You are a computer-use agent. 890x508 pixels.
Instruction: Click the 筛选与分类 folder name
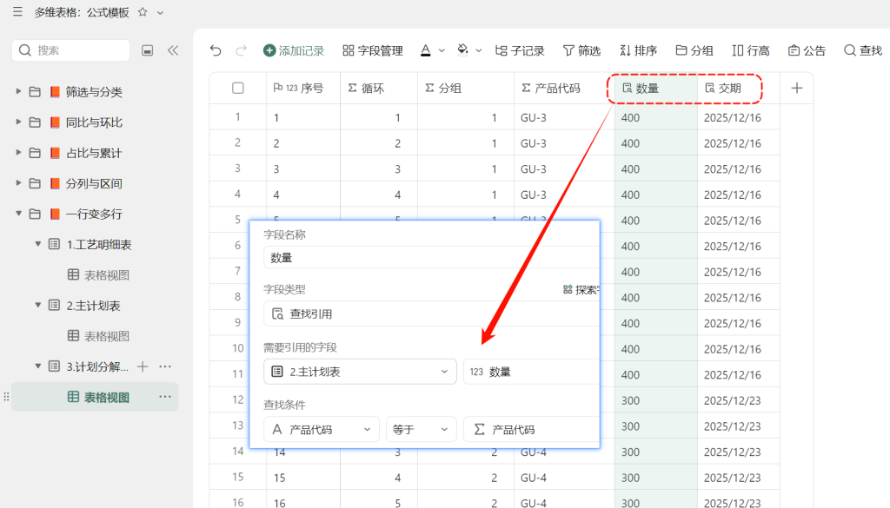(94, 91)
